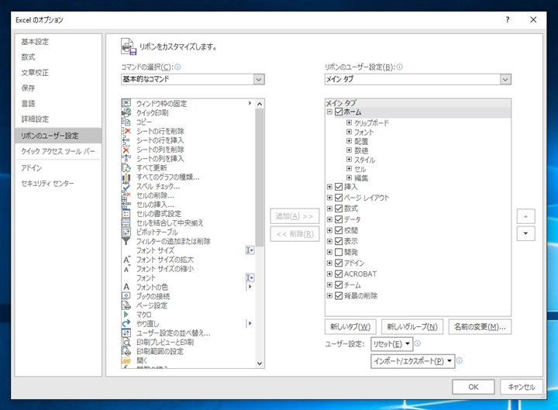Viewport: 558px width, 410px height.
Task: Click the 名前の変更 button
Action: (x=480, y=327)
